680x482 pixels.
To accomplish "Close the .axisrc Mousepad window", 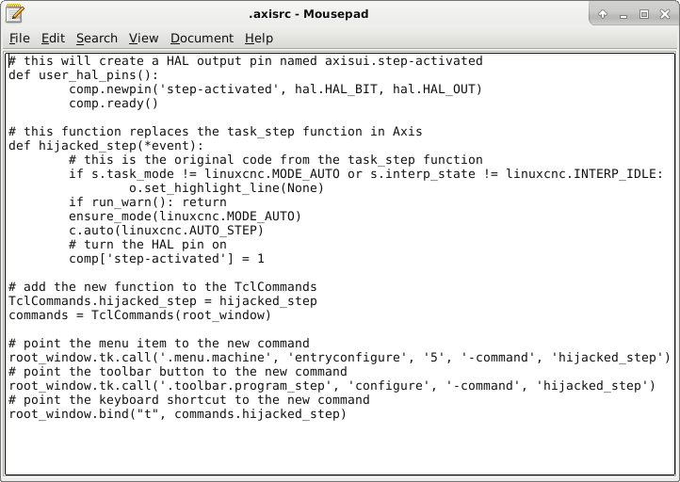I will click(x=665, y=14).
